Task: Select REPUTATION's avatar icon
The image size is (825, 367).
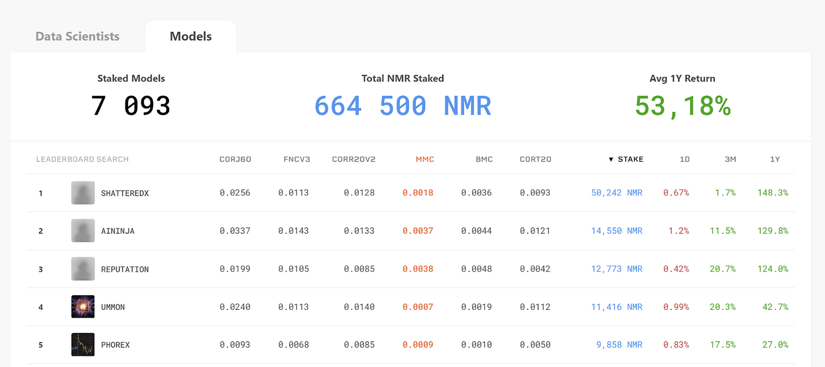Action: pos(82,269)
